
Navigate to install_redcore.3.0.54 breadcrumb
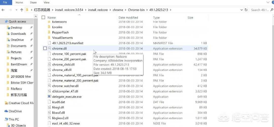click(69, 10)
